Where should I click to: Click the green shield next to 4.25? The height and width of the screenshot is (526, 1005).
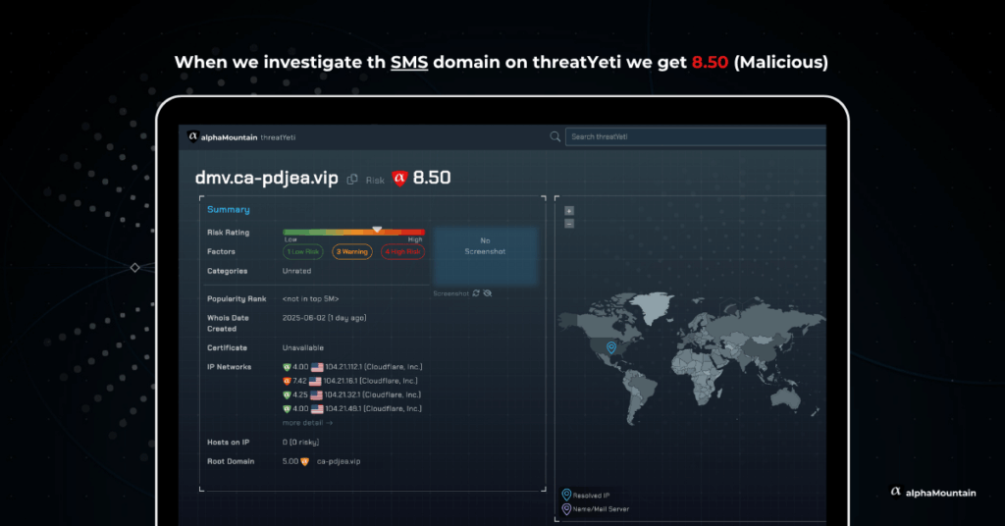tap(287, 395)
